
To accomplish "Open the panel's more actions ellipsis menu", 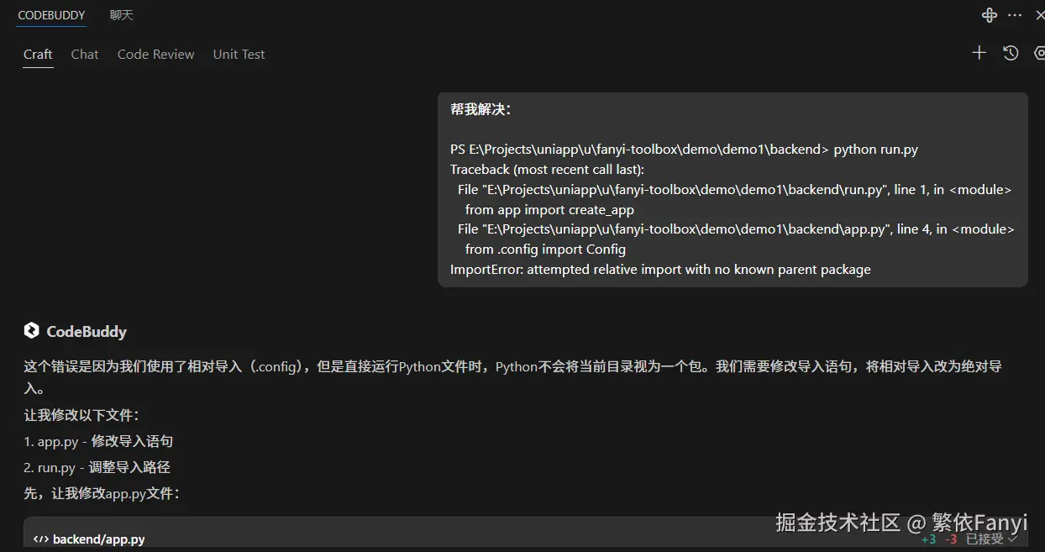I will [x=1015, y=15].
